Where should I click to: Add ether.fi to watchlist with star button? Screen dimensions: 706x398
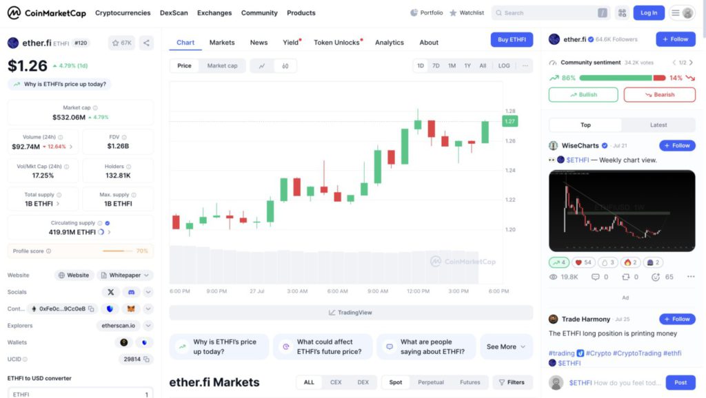[121, 43]
